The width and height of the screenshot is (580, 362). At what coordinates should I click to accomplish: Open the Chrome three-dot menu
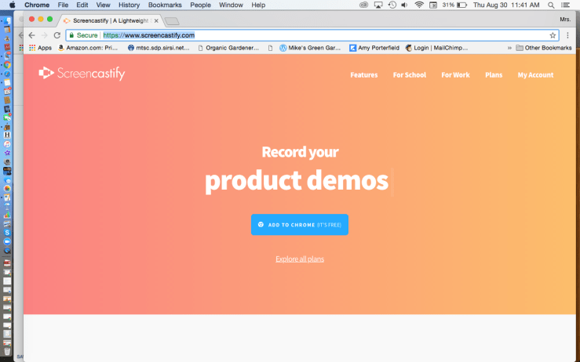[568, 35]
